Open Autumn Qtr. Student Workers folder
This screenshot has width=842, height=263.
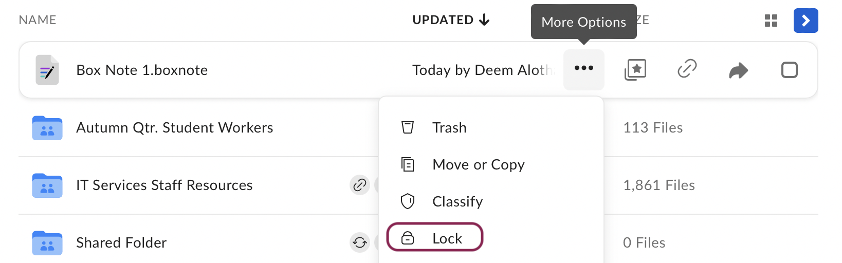[175, 127]
